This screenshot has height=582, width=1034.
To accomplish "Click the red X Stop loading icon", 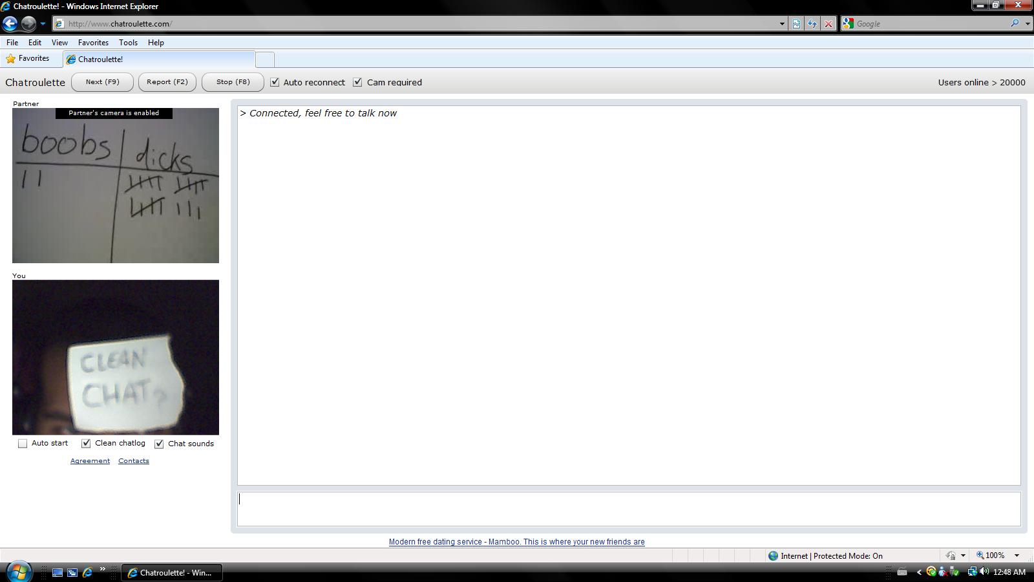I will pos(828,24).
